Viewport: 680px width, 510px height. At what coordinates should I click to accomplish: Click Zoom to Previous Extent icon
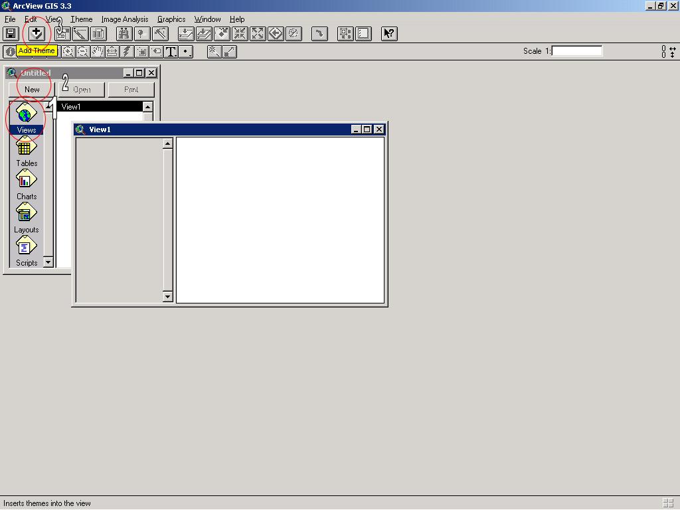276,33
